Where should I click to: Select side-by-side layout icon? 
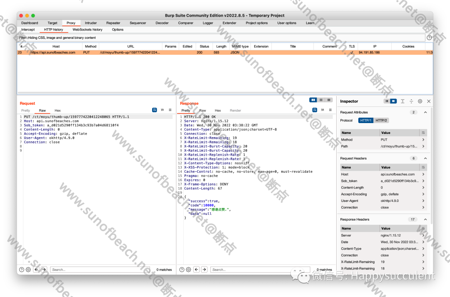tap(313, 100)
